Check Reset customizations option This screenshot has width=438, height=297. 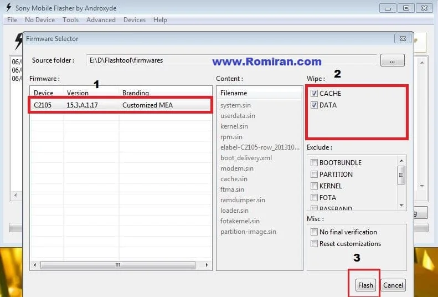click(315, 244)
